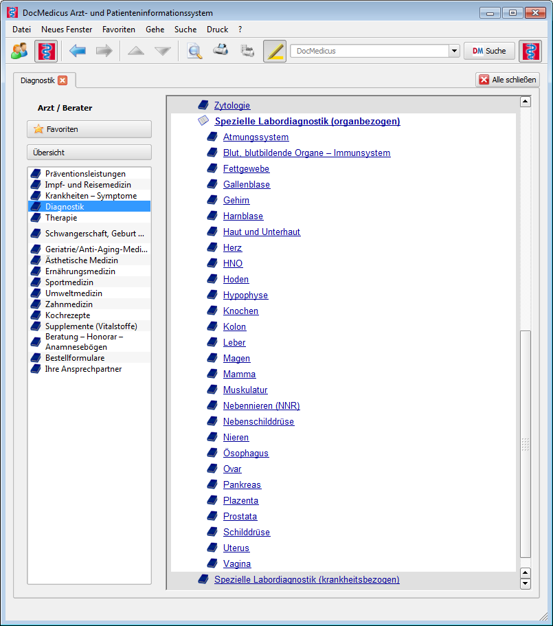
Task: Click book icon beside Schilddrüse link
Action: (212, 532)
